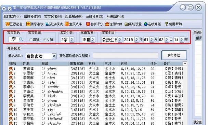Open the year 2019 dropdown
Viewport: 209px width, 125px height.
[136, 40]
